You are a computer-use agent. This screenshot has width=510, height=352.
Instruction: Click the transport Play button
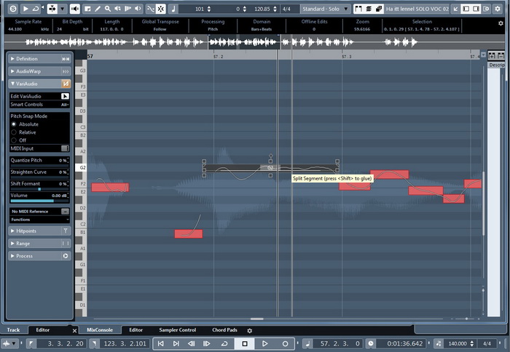264,343
